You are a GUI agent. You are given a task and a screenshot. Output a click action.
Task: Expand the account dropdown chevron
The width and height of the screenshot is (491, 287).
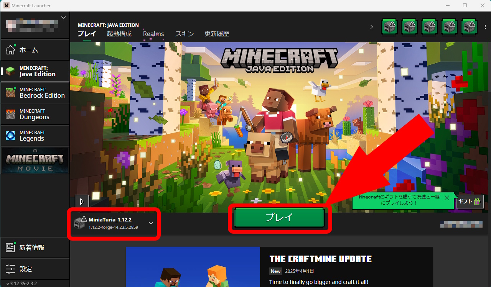63,17
